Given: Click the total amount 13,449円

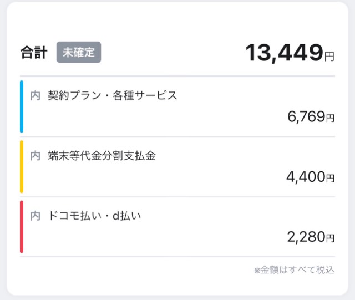Looking at the screenshot, I should point(290,53).
